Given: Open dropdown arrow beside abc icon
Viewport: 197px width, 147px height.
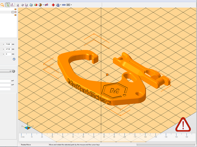Looking at the screenshot, I should [71, 5].
